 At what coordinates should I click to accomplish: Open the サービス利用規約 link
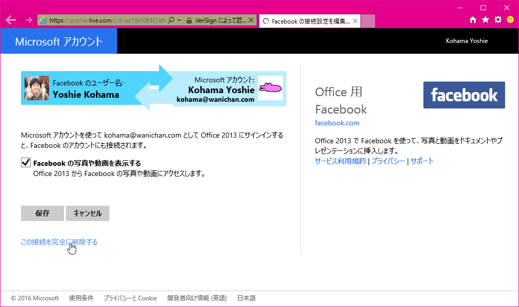coord(340,161)
